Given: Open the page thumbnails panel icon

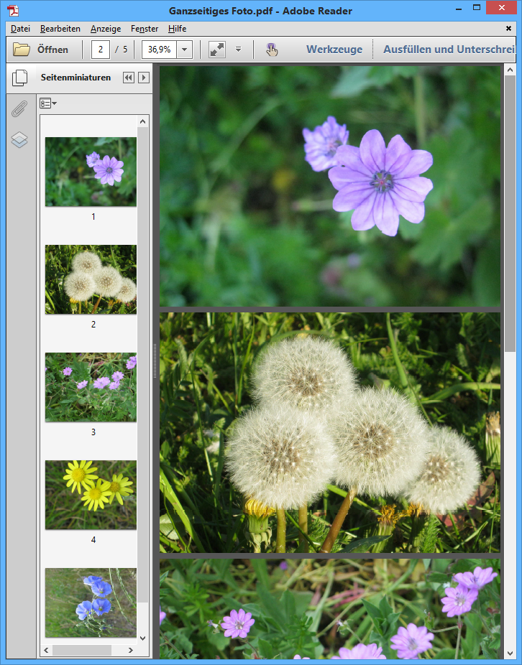Looking at the screenshot, I should [19, 78].
